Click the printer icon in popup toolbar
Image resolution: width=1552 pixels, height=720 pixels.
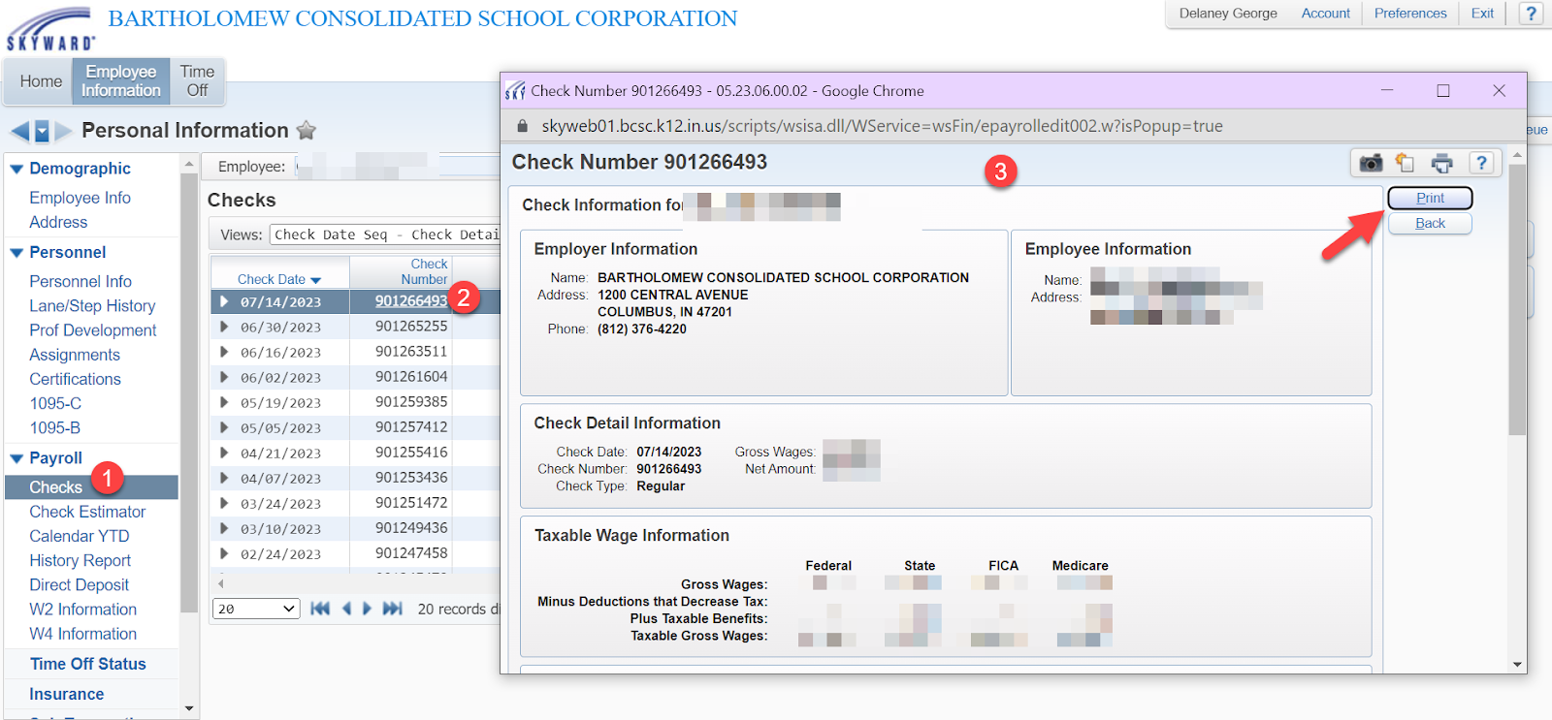click(1442, 163)
